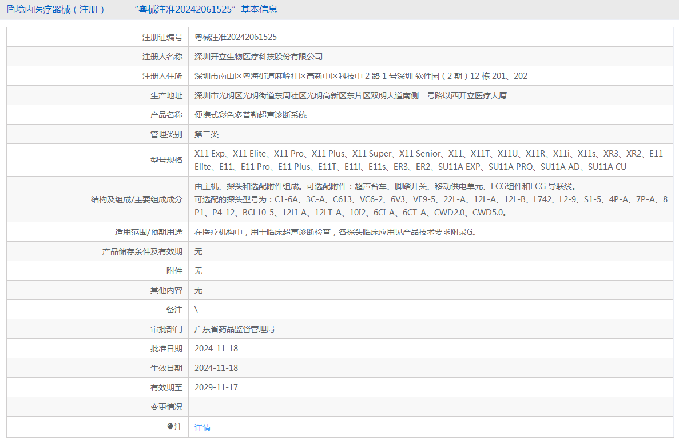Select approver 广东省药品监督管理局
The width and height of the screenshot is (679, 440).
(x=235, y=330)
